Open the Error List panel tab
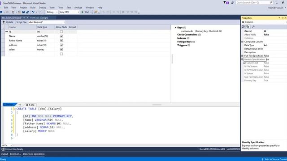This screenshot has width=287, height=161. [15, 154]
